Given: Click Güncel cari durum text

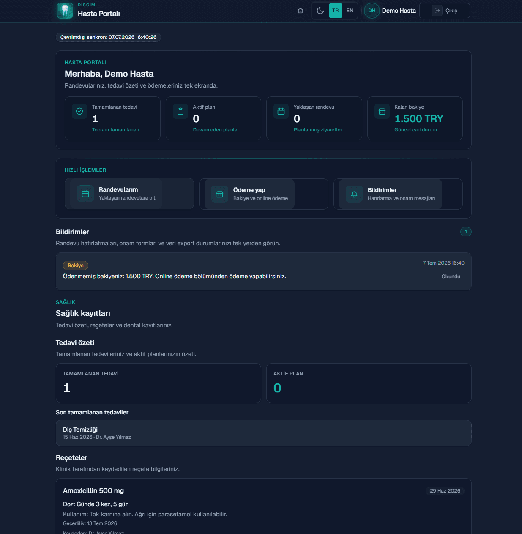Looking at the screenshot, I should 415,130.
